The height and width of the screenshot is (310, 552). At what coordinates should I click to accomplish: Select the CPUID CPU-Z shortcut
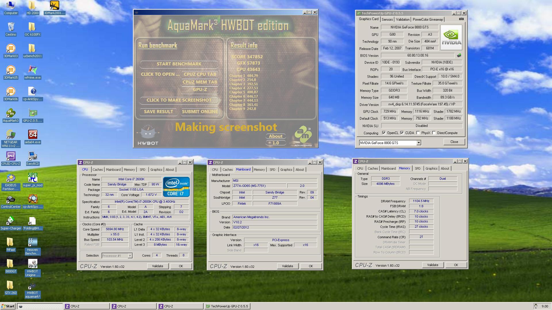click(11, 158)
